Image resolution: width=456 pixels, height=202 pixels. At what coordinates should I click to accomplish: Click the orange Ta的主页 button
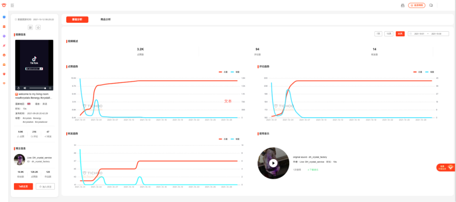tap(23, 186)
